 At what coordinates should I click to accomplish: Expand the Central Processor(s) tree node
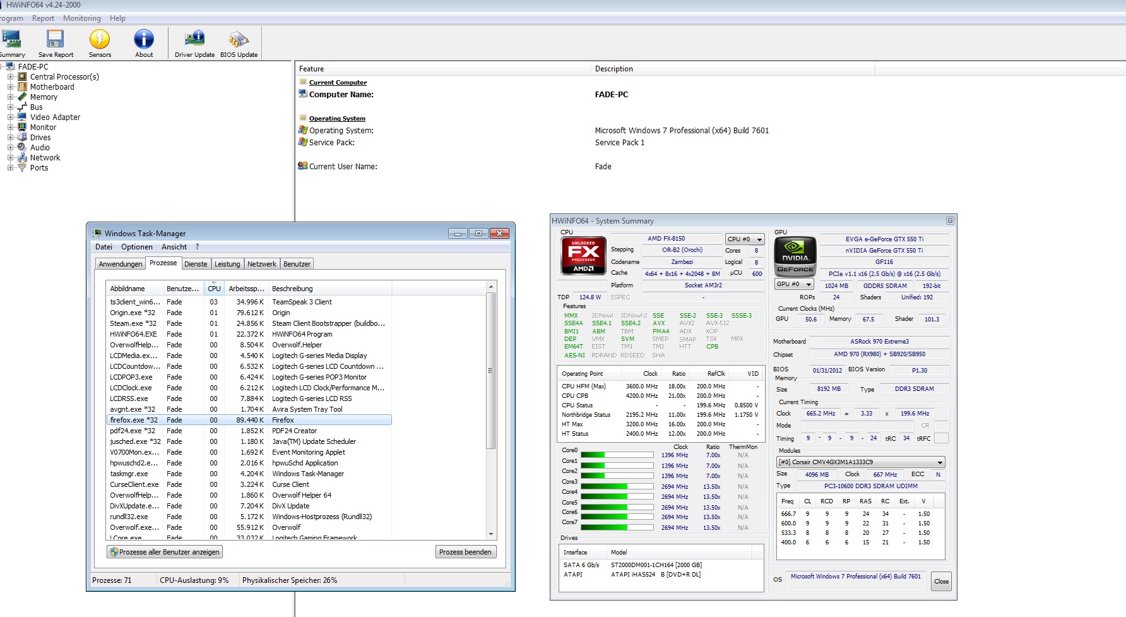(x=10, y=76)
